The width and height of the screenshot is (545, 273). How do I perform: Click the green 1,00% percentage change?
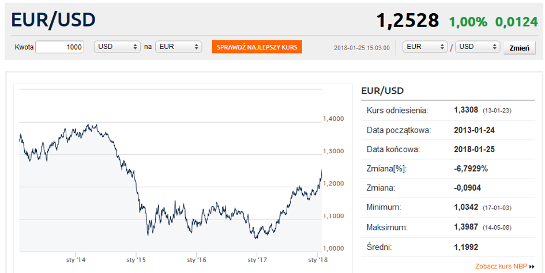468,22
